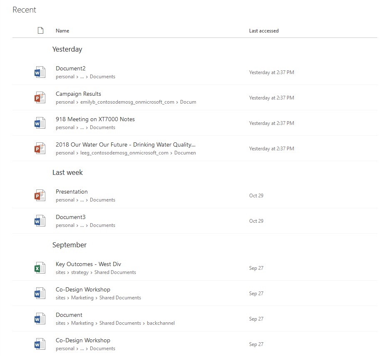Open the Campaign Results presentation
386x356 pixels.
(x=78, y=94)
